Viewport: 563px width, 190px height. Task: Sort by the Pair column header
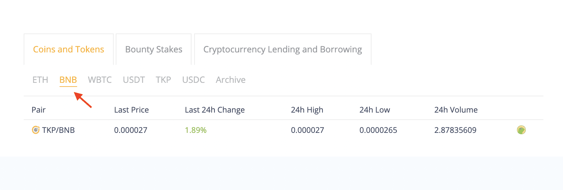39,110
